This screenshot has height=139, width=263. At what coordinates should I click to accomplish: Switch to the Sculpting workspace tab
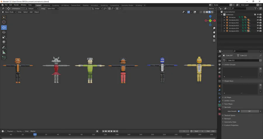coord(55,5)
